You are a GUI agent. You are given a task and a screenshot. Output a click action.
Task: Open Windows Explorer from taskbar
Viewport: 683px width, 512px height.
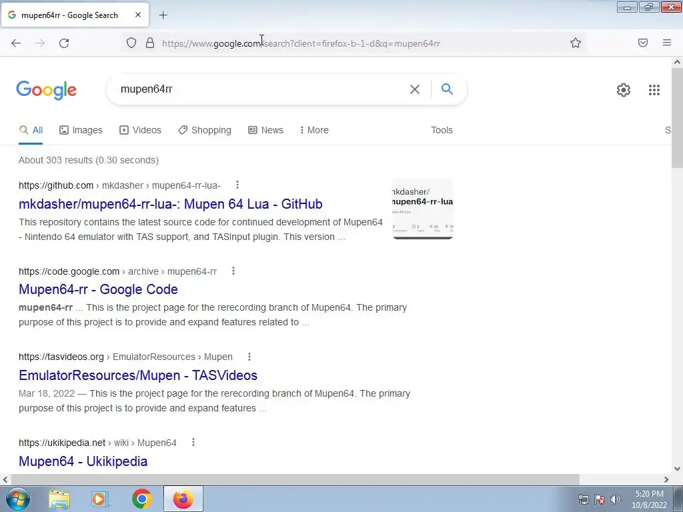pos(59,499)
